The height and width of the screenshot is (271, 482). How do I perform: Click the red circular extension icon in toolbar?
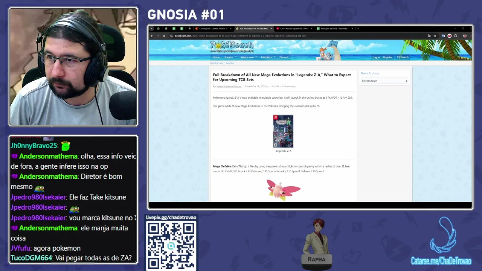(449, 36)
